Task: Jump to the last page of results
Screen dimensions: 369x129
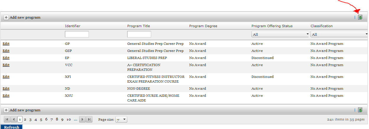Action: pos(89,120)
